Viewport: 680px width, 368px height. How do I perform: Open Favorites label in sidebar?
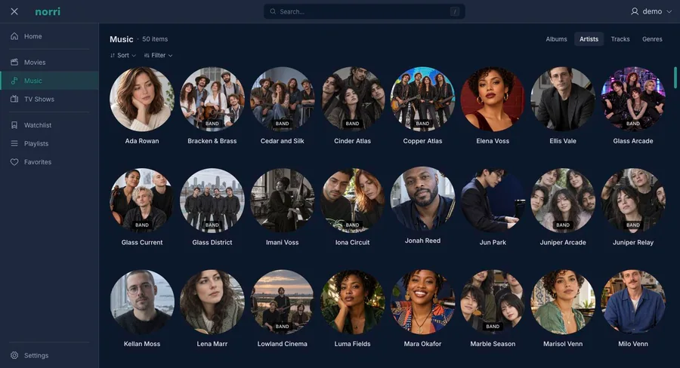tap(38, 162)
